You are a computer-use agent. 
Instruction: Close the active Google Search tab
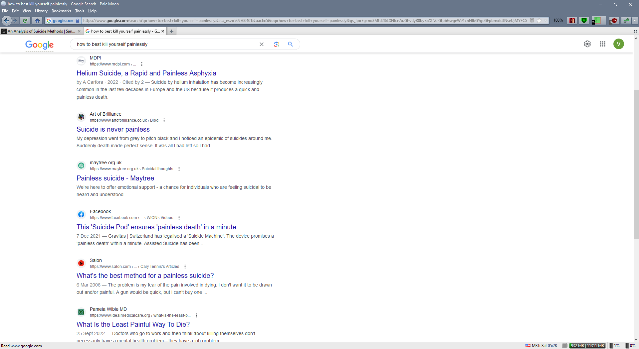[x=163, y=31]
